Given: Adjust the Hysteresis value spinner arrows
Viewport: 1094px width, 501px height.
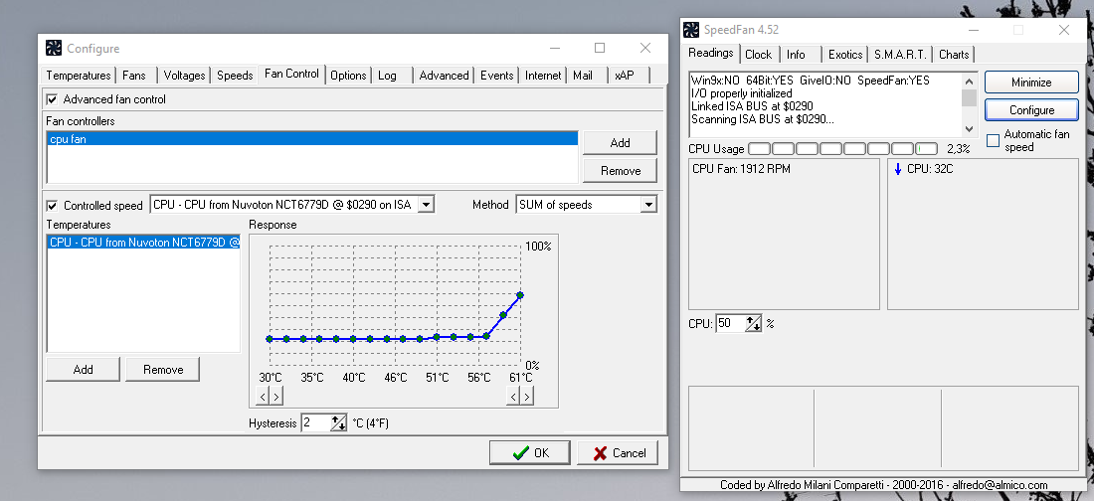Looking at the screenshot, I should pyautogui.click(x=338, y=422).
